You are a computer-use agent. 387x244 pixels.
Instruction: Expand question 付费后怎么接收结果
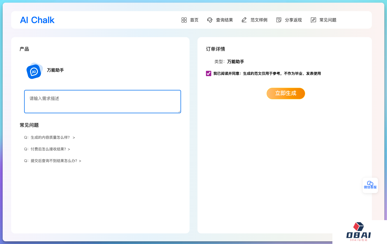[x=47, y=149]
